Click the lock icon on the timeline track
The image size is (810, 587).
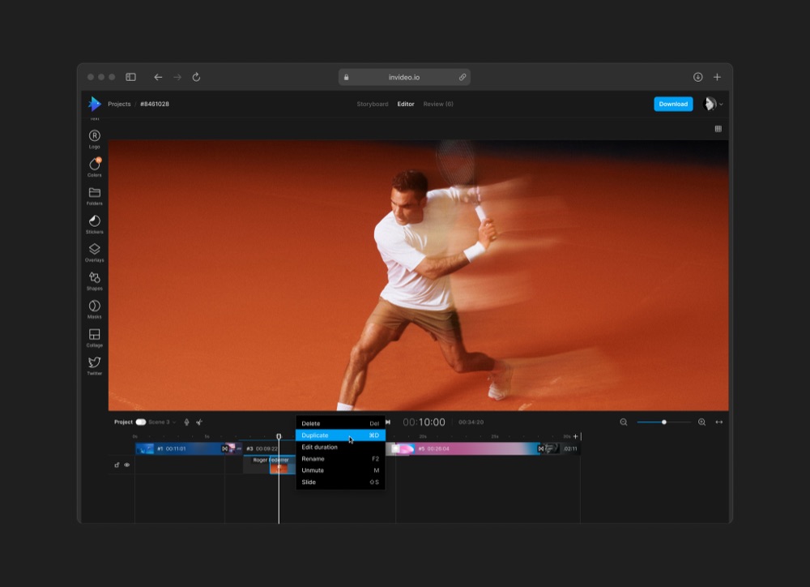[x=117, y=465]
